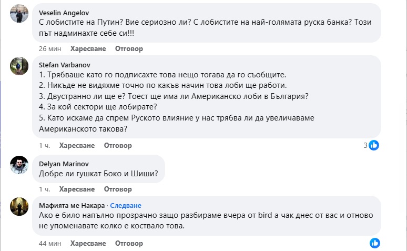Click Stefan Varbanov's profile avatar
The image size is (407, 251).
(x=19, y=66)
